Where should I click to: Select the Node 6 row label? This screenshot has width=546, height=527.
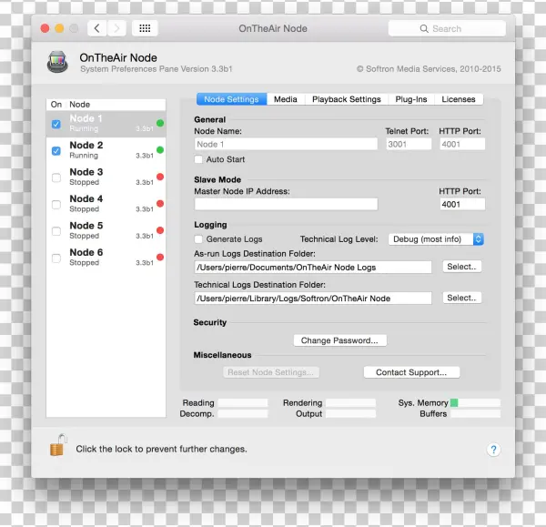pos(86,252)
